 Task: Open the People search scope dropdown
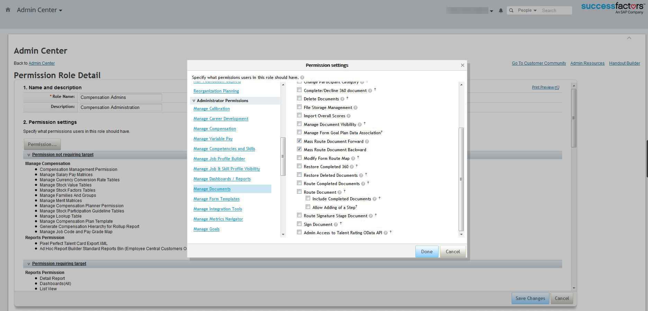tap(527, 10)
